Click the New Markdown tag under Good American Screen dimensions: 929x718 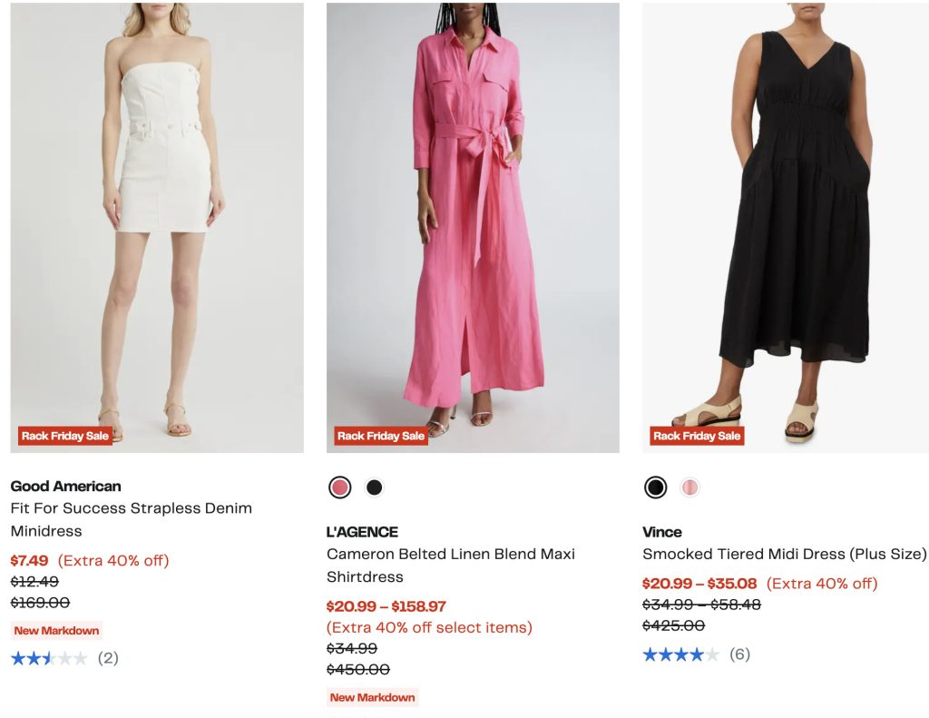point(56,631)
